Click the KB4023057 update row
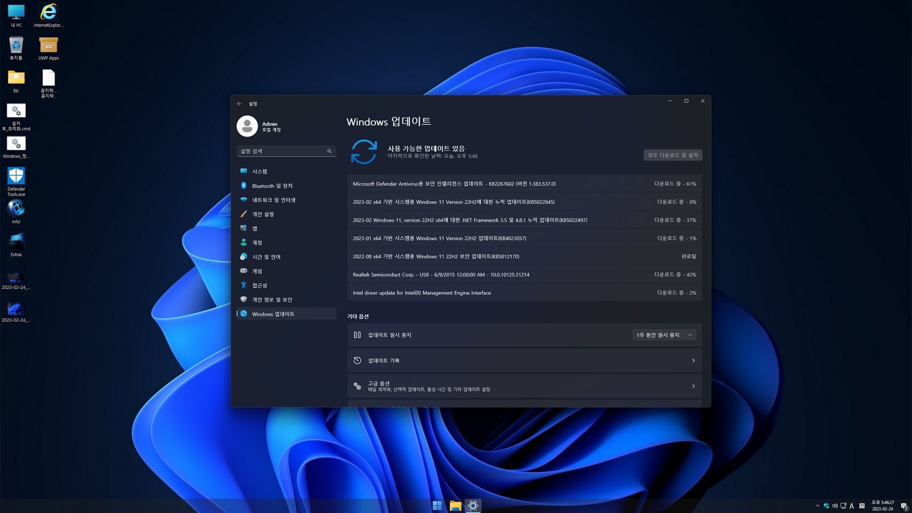912x513 pixels. coord(525,238)
